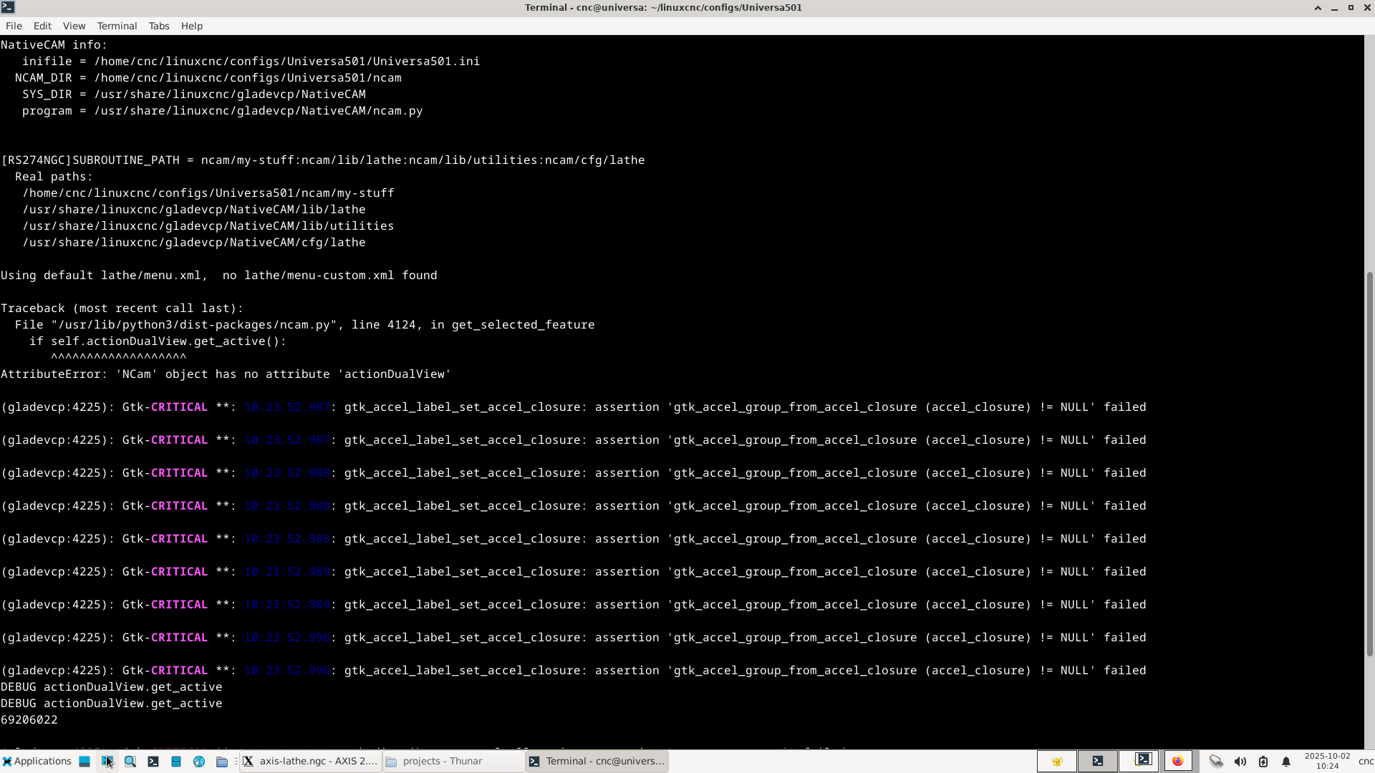Viewport: 1375px width, 773px height.
Task: Click the power manager battery icon
Action: point(1263,762)
